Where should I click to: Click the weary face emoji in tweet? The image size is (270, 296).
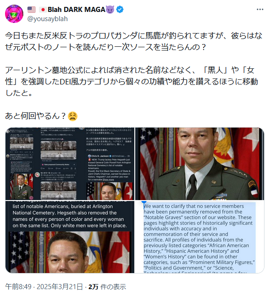coord(72,116)
